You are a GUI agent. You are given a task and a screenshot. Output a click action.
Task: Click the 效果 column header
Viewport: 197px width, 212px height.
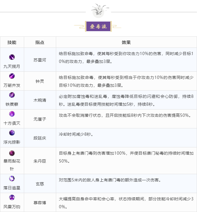click(126, 42)
